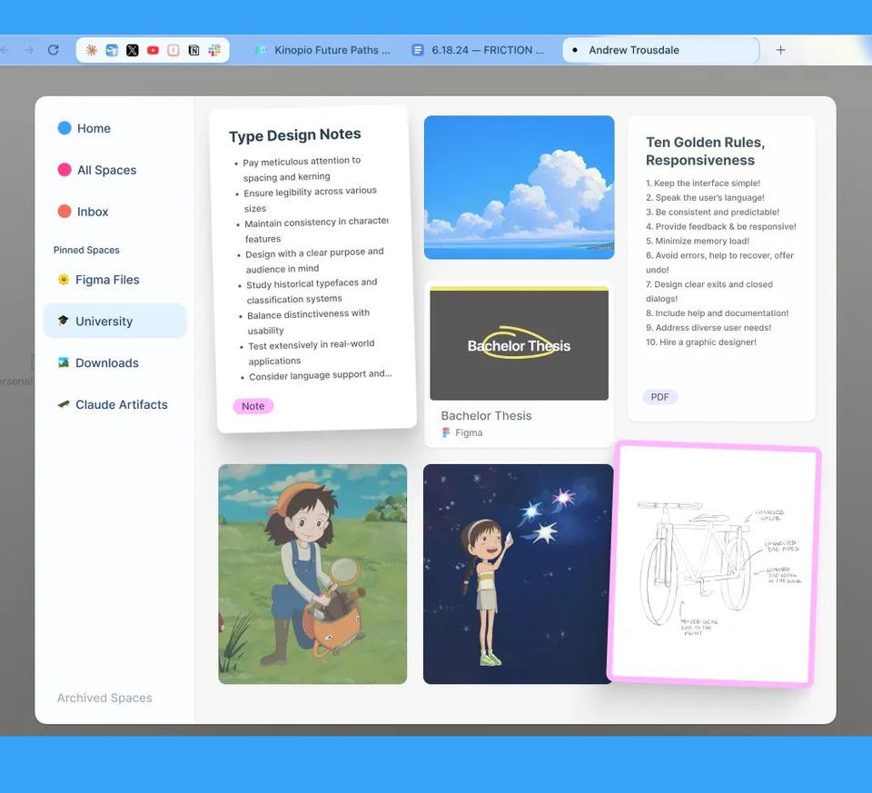Switch to the Kinopio Future Paths tab
The image size is (872, 793).
[x=322, y=50]
